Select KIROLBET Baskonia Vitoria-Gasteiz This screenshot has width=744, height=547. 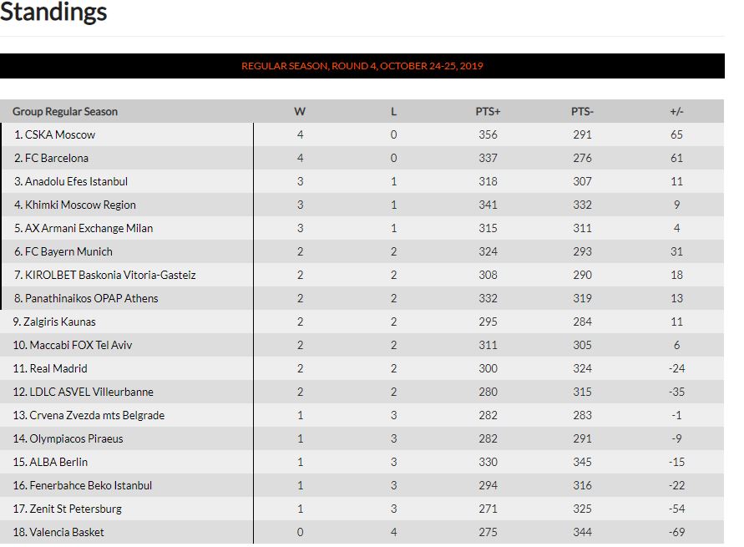click(110, 275)
